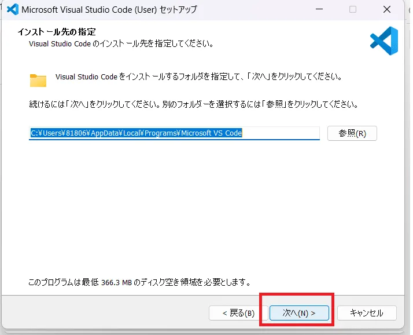Click the VS Code logo in title bar
Image resolution: width=413 pixels, height=335 pixels.
coord(12,9)
